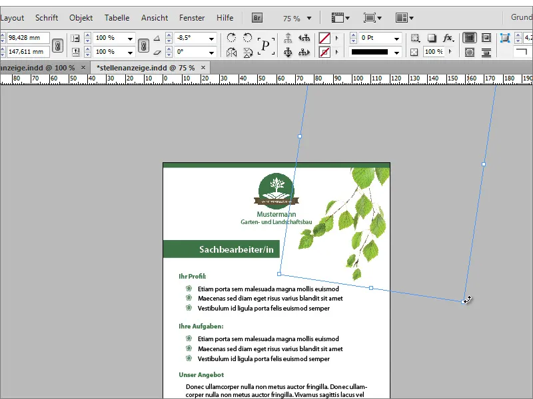Select wrap around bounding box option
Viewport: 533px width, 399px height.
point(486,38)
